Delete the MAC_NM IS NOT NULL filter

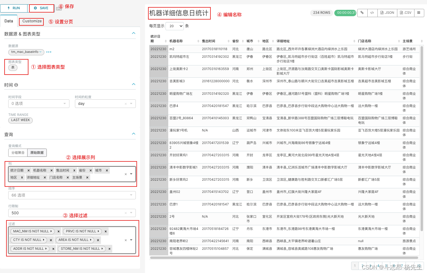58,231
